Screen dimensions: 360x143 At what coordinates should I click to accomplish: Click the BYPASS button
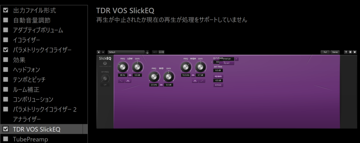218,85
